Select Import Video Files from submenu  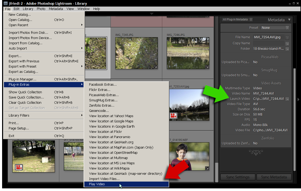point(127,179)
